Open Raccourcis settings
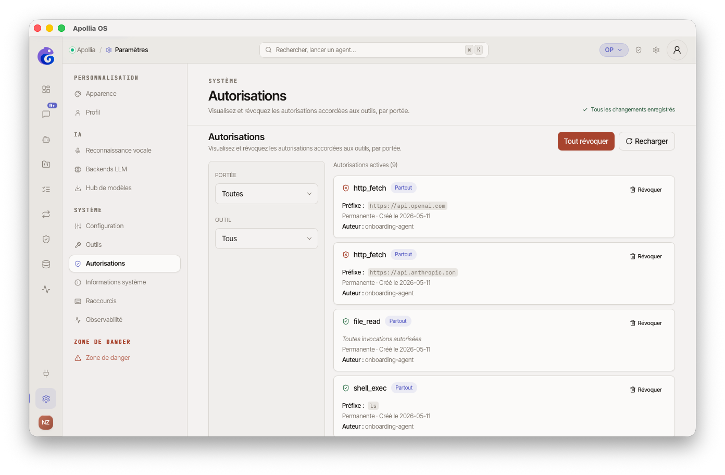Image resolution: width=725 pixels, height=475 pixels. point(124,301)
